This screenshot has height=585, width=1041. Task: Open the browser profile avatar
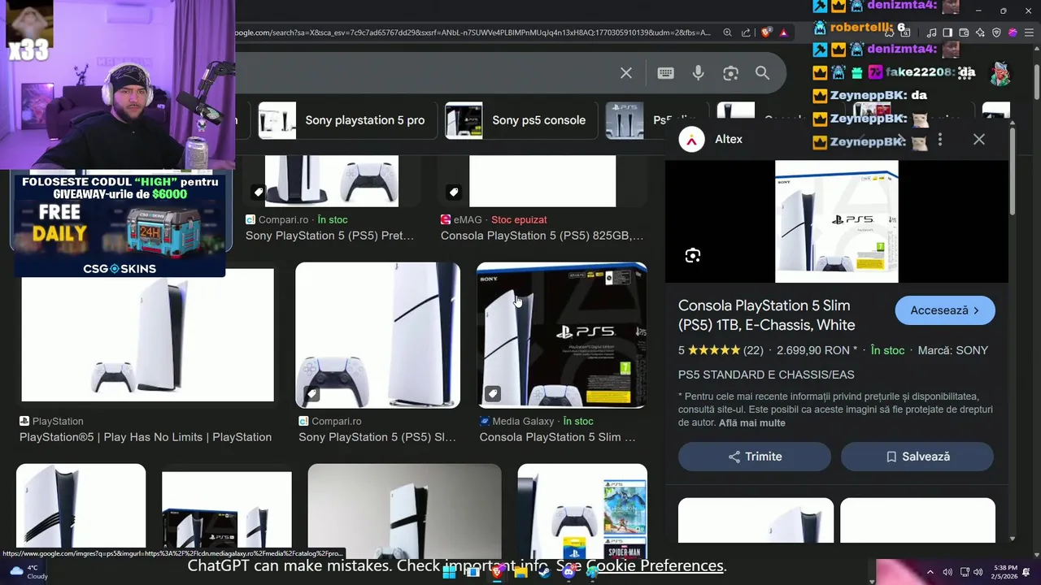point(1013,32)
